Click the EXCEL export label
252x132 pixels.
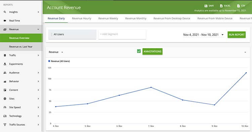(227, 6)
